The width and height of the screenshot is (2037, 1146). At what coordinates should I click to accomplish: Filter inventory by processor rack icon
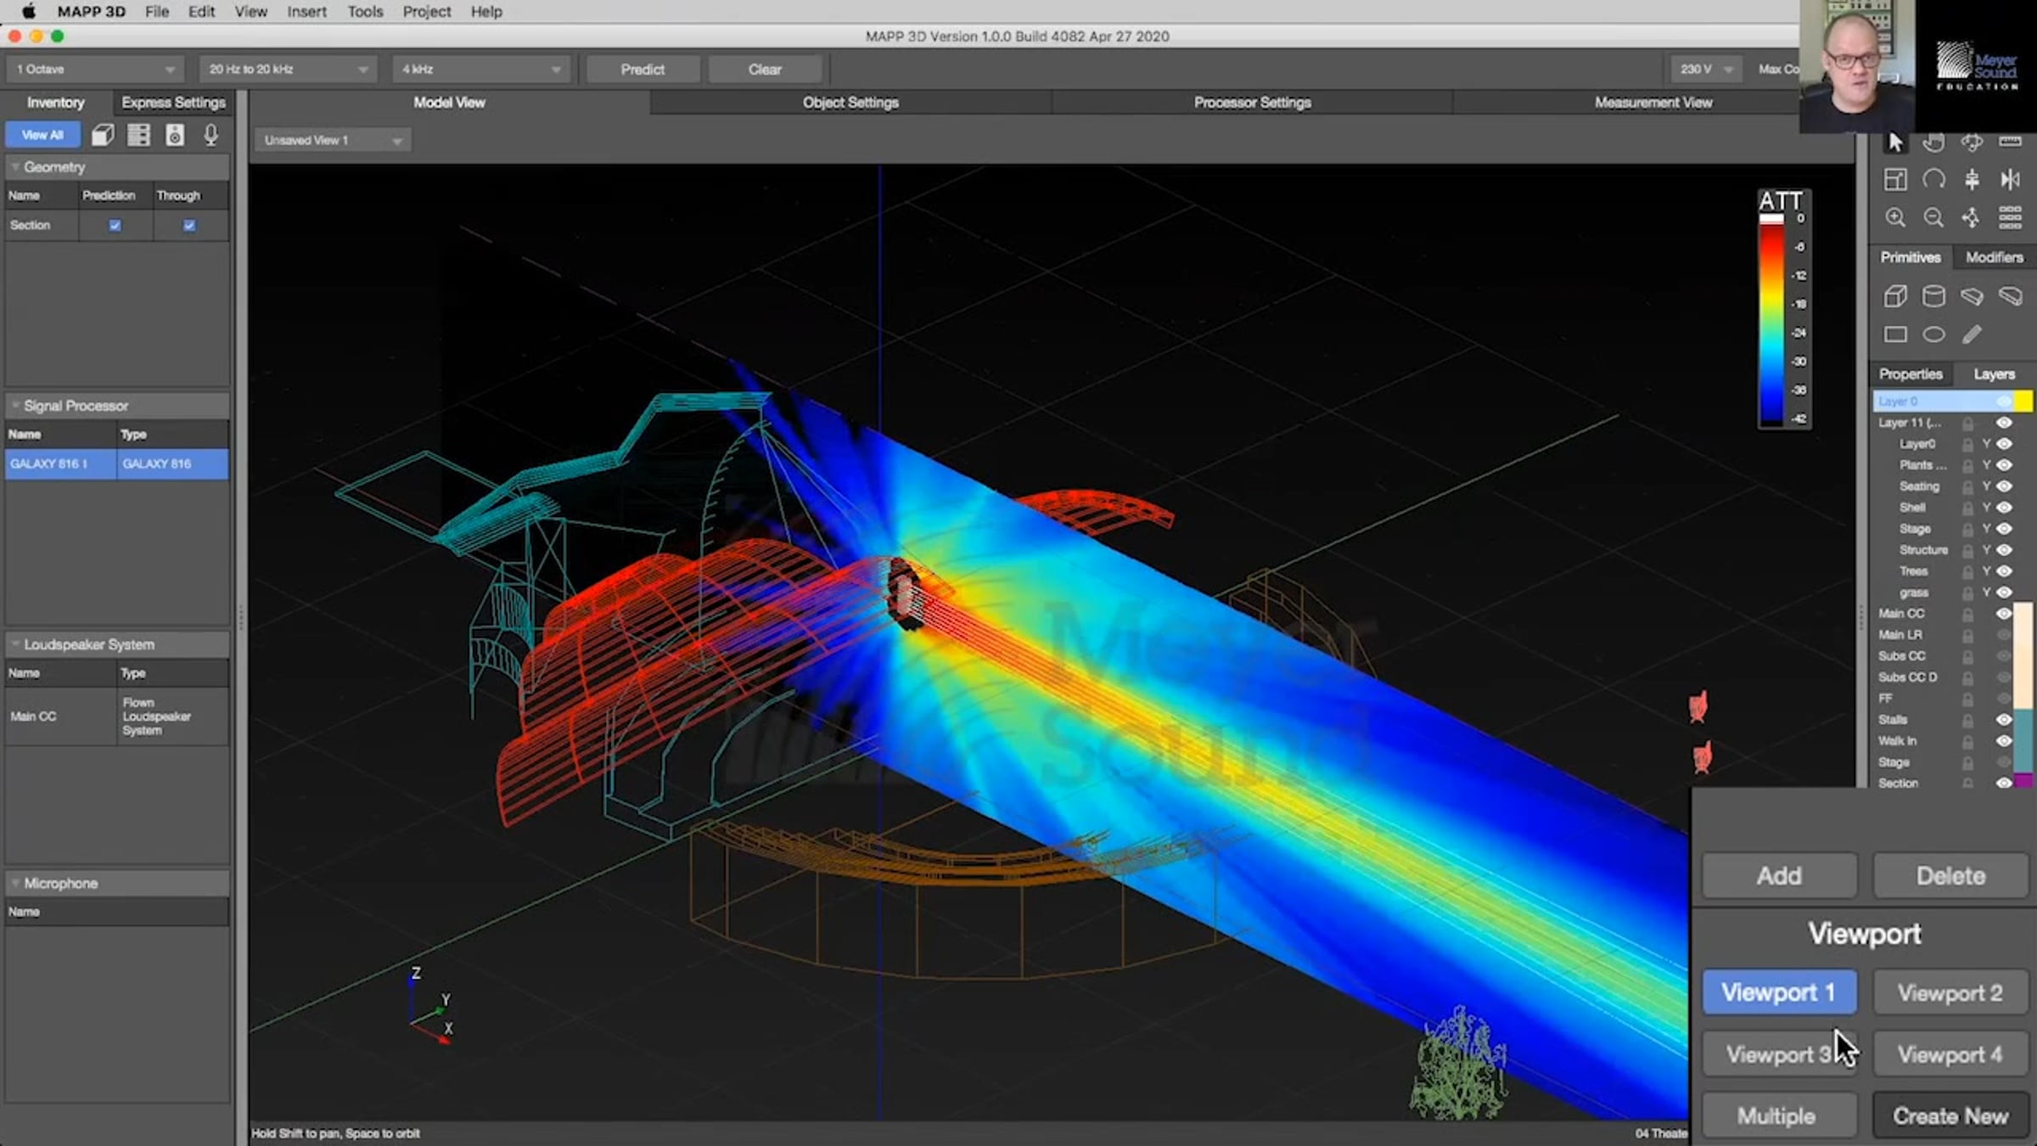pos(138,135)
